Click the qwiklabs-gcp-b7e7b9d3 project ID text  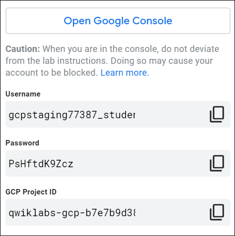pos(72,213)
